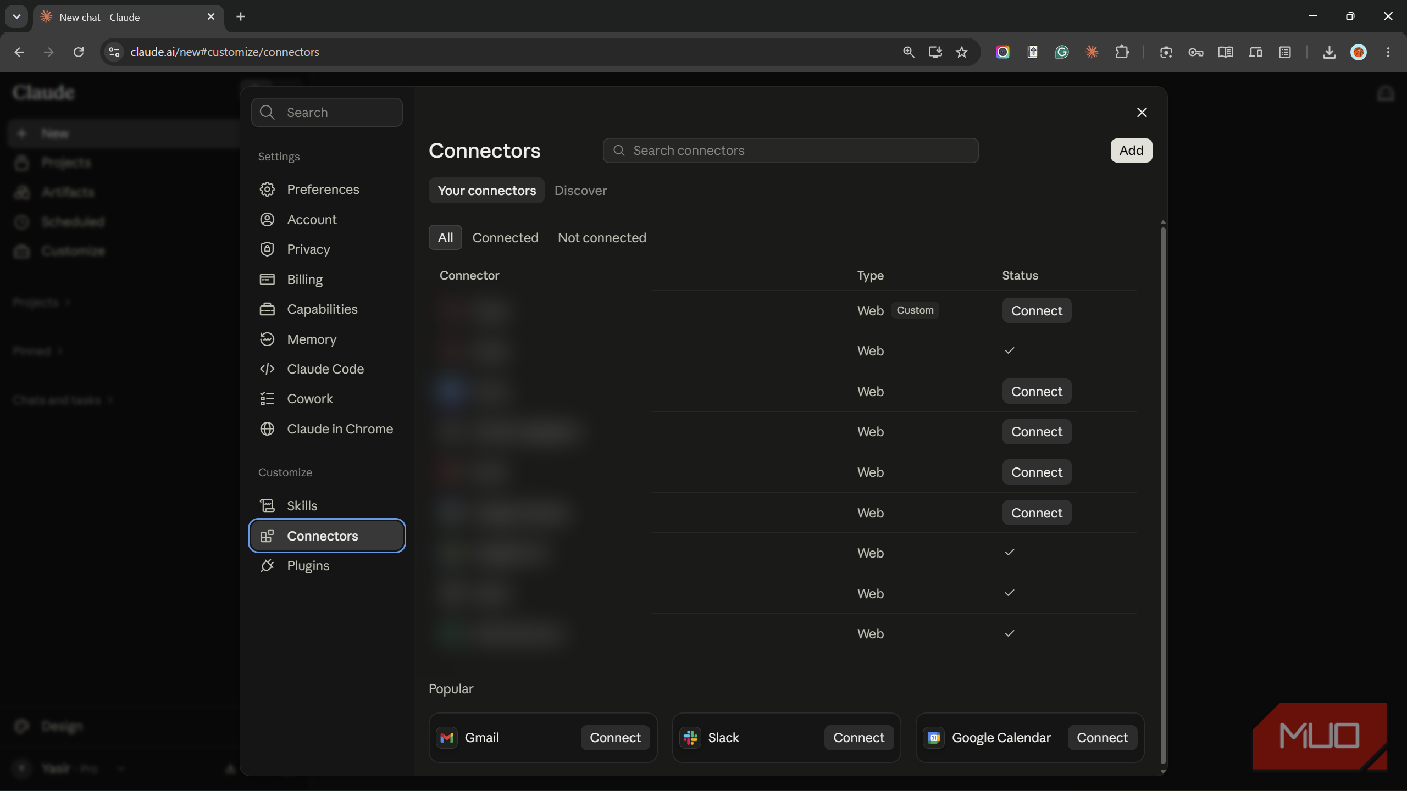
Task: Switch to Your connectors tab
Action: [x=486, y=191]
